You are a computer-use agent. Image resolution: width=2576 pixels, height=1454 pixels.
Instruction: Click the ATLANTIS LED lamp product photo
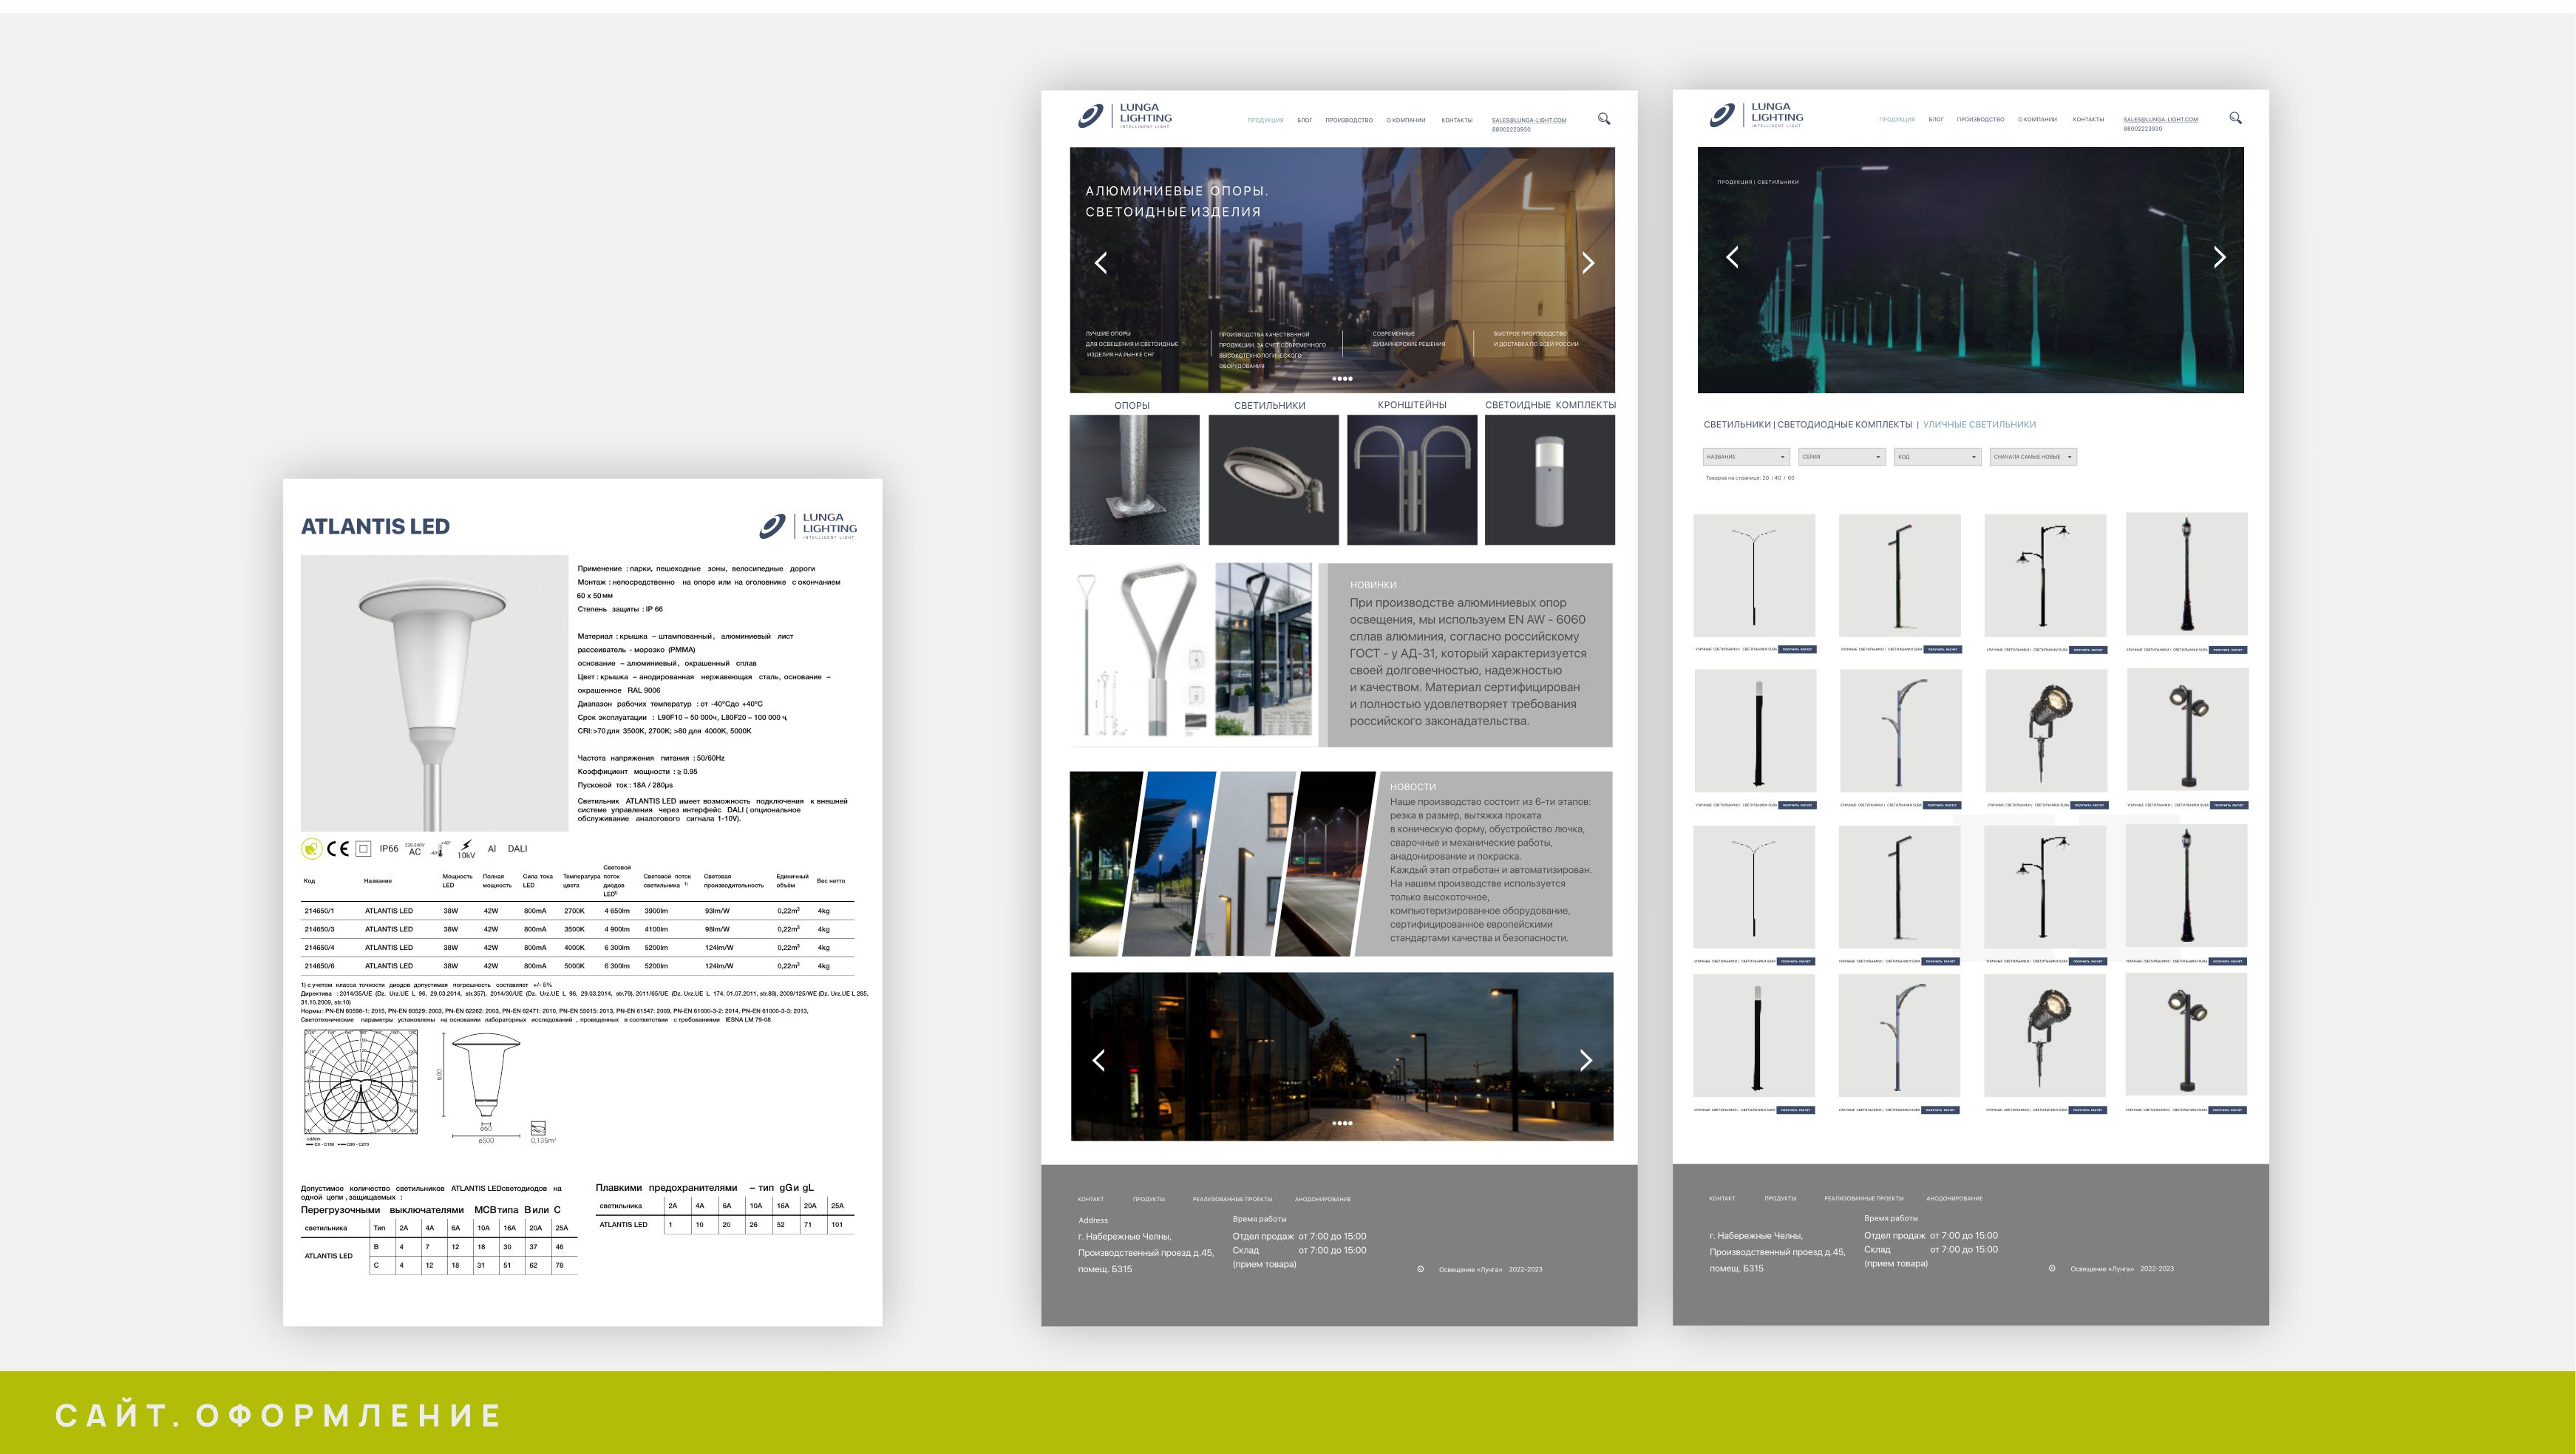point(434,693)
